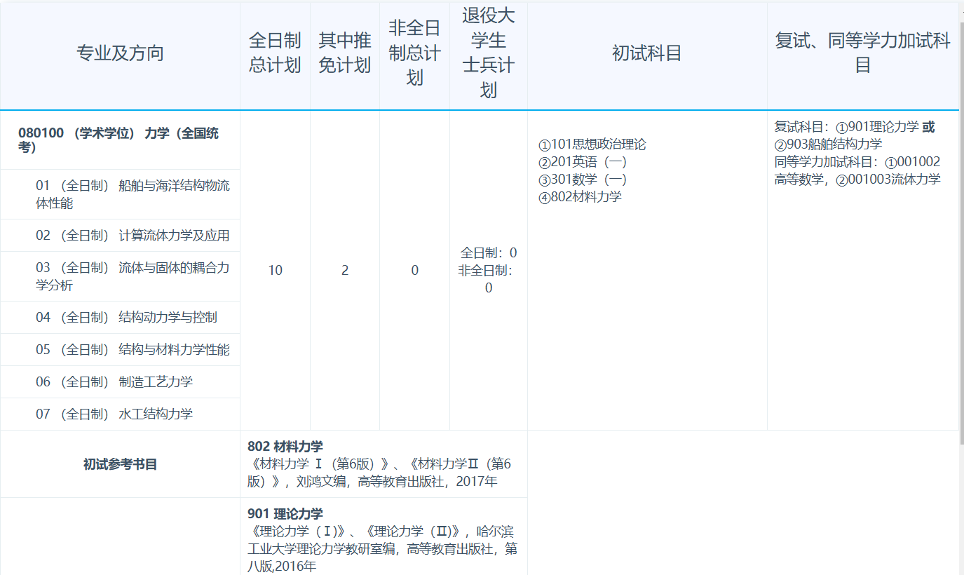The height and width of the screenshot is (575, 964).
Task: Select the 080100 力学 program title row
Action: click(121, 140)
